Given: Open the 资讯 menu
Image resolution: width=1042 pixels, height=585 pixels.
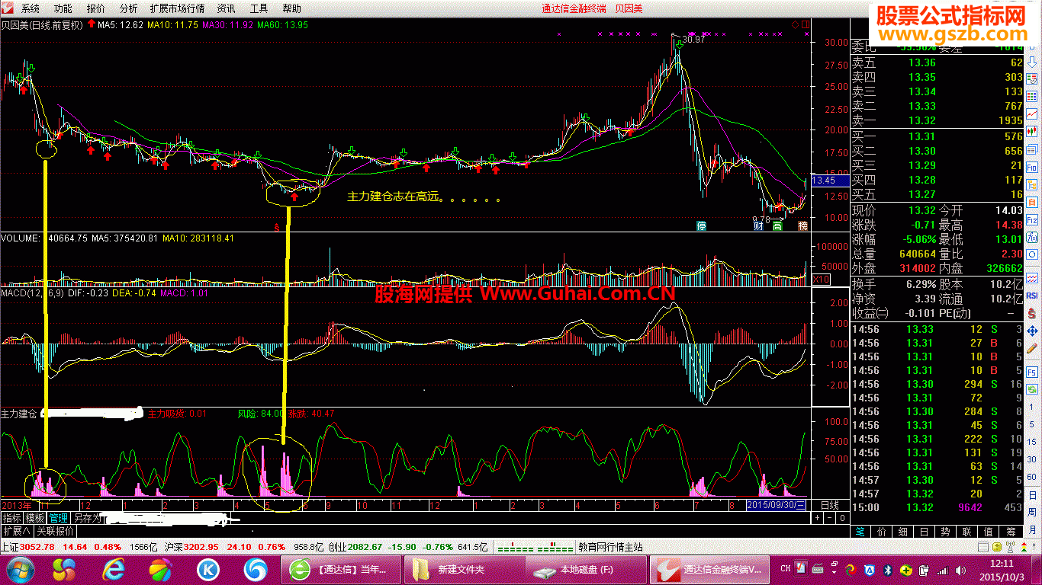Looking at the screenshot, I should click(x=226, y=8).
